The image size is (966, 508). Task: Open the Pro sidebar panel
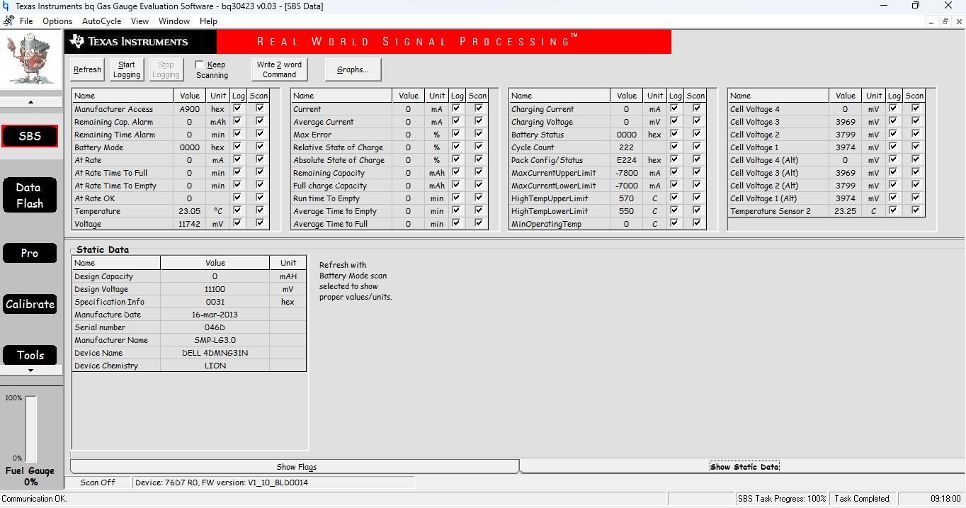point(30,253)
